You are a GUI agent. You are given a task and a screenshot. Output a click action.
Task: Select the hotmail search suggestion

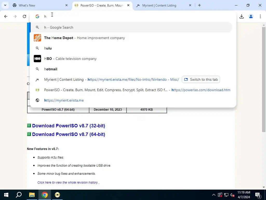tap(131, 69)
